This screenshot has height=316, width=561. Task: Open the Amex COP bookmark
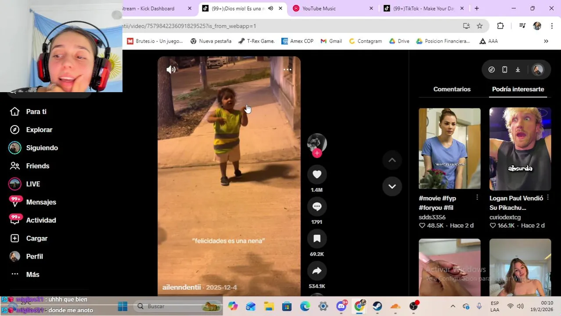[298, 41]
